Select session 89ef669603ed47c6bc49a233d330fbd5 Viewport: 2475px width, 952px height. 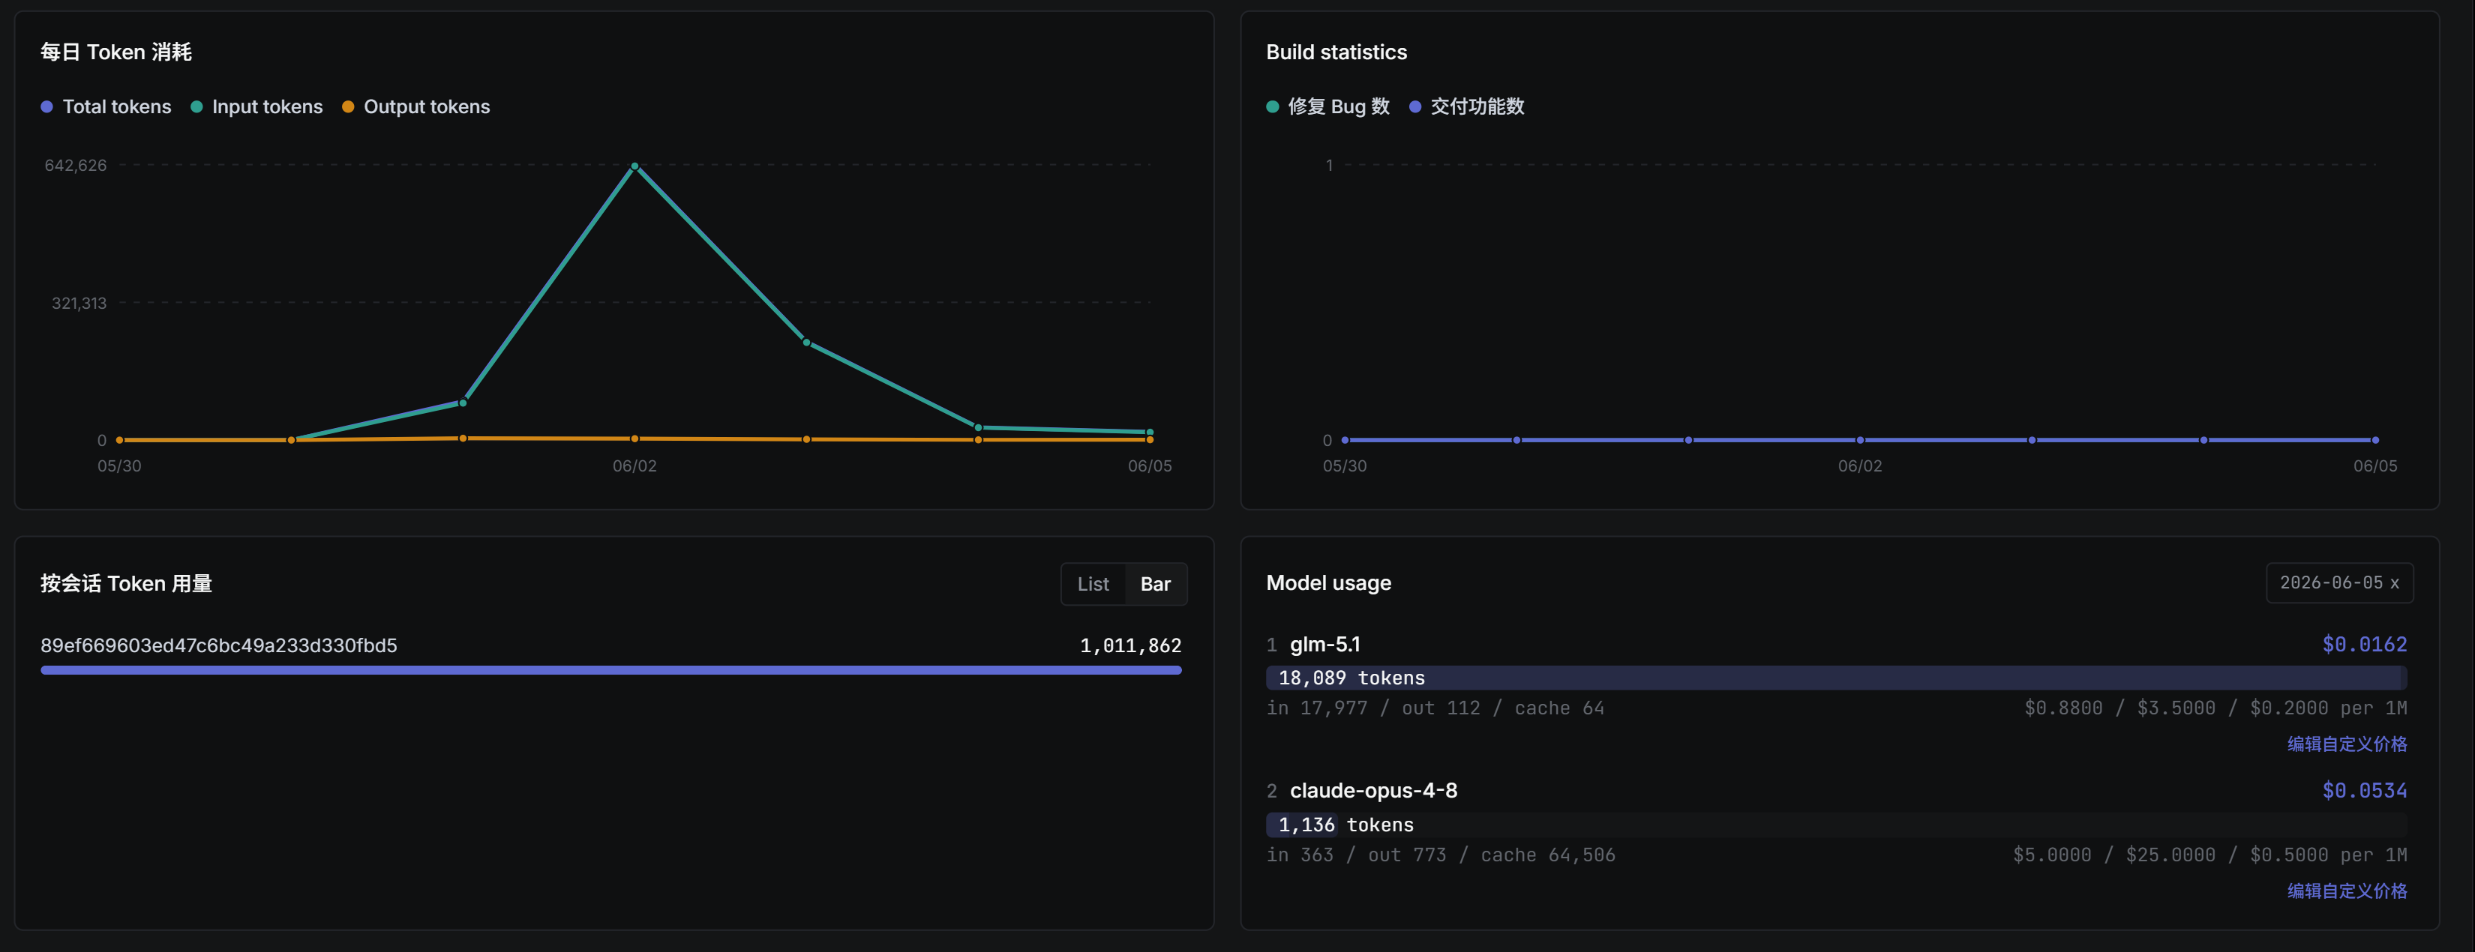[219, 645]
